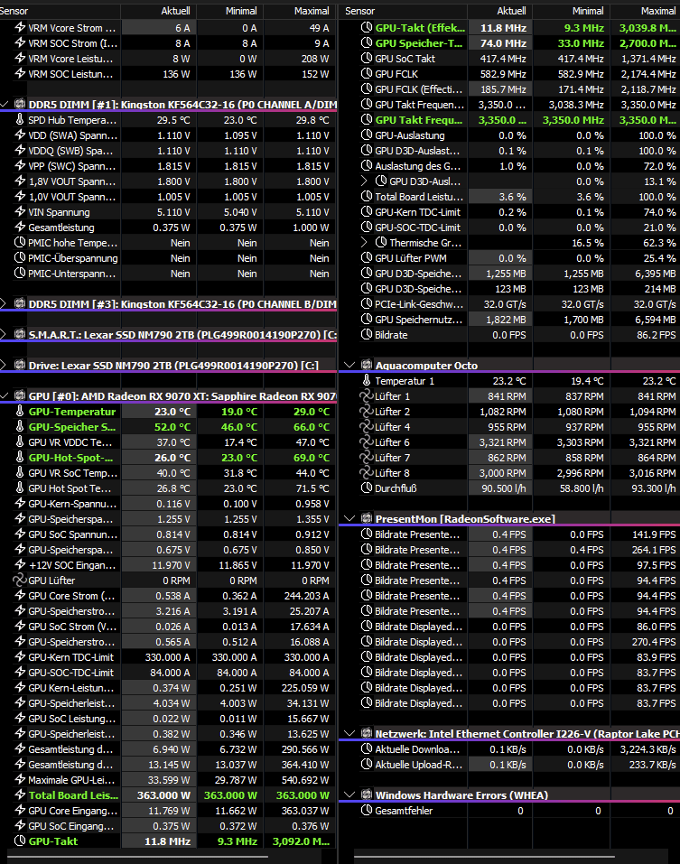Select the GPU Speichernutz... row

509,320
